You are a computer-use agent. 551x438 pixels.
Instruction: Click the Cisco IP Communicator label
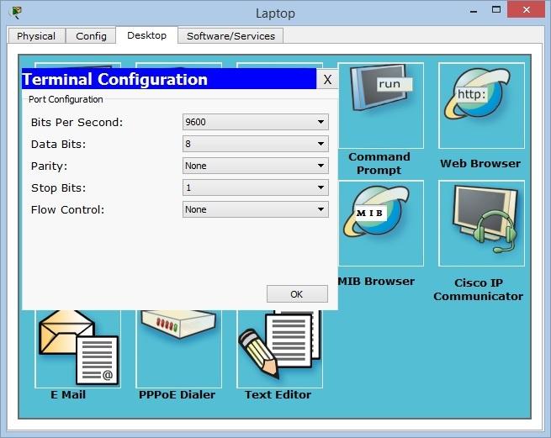pyautogui.click(x=479, y=289)
